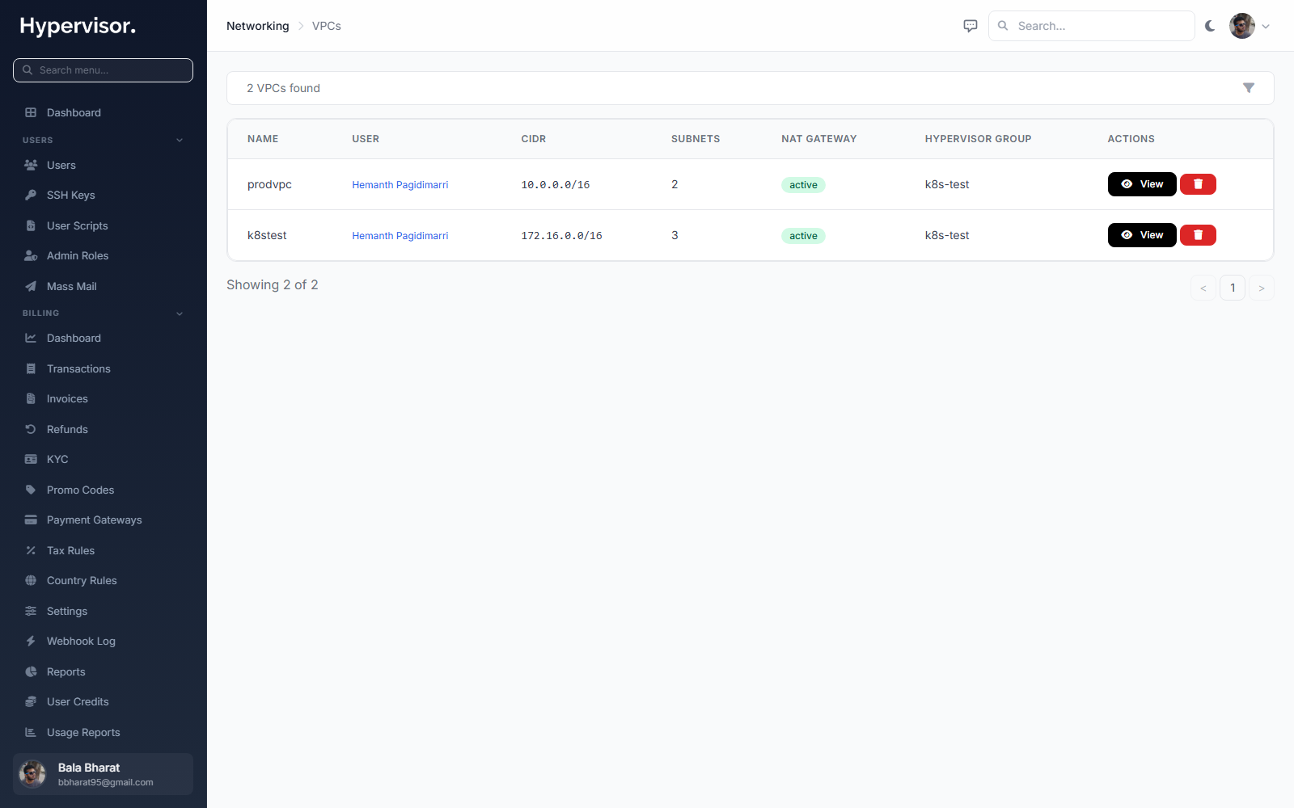Delete the k8stest VPC with trash button
The image size is (1294, 808).
[x=1198, y=235]
